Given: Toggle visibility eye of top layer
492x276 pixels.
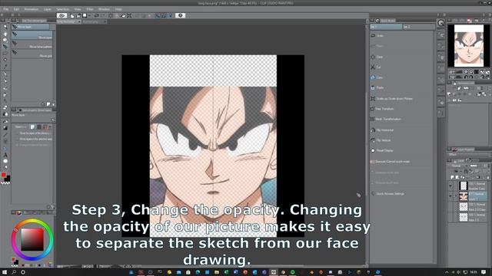Looking at the screenshot, I should pyautogui.click(x=451, y=186).
